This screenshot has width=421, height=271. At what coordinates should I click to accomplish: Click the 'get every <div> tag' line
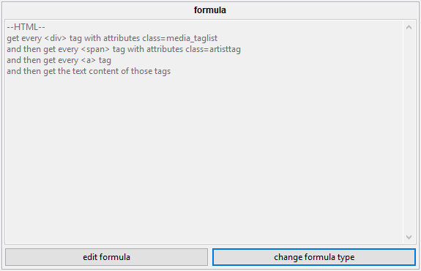click(112, 38)
